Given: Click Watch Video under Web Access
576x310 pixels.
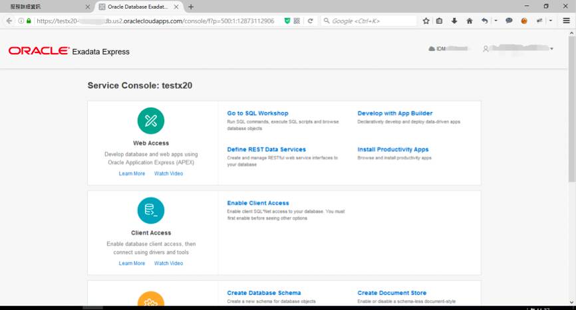Looking at the screenshot, I should pyautogui.click(x=169, y=173).
